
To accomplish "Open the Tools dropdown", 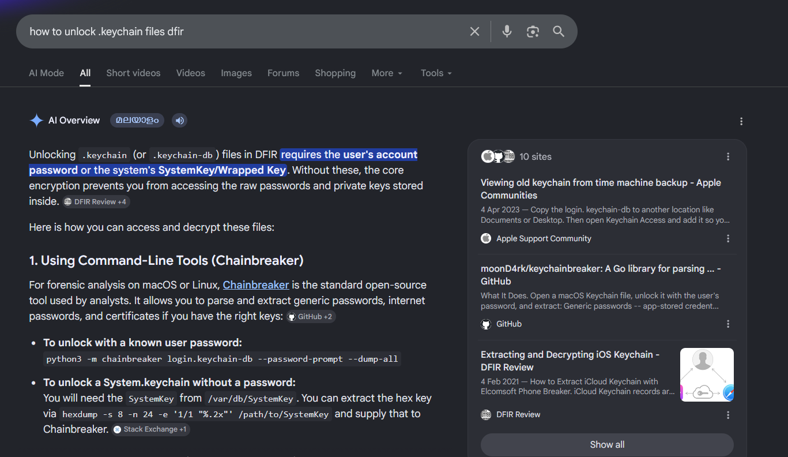I will coord(436,73).
